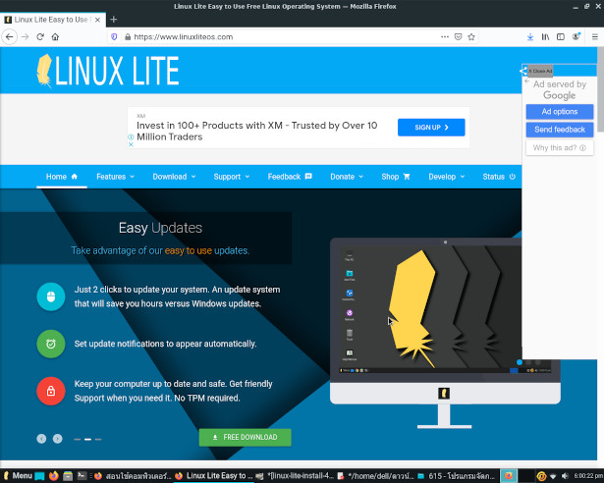Open the Library bookmarks and history icon
The image size is (604, 483).
coord(545,37)
